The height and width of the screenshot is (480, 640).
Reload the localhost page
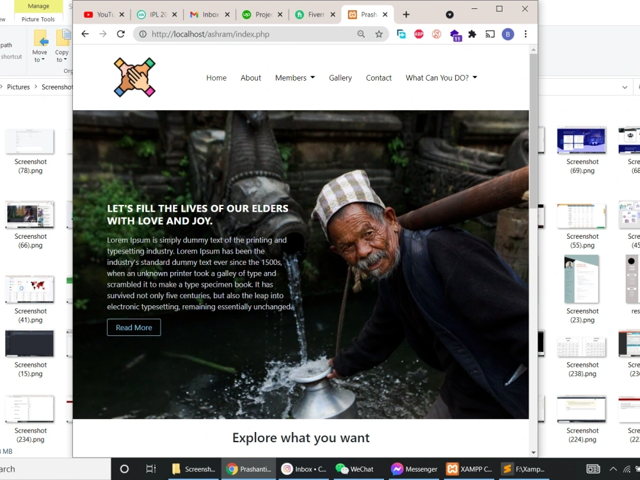pyautogui.click(x=121, y=34)
